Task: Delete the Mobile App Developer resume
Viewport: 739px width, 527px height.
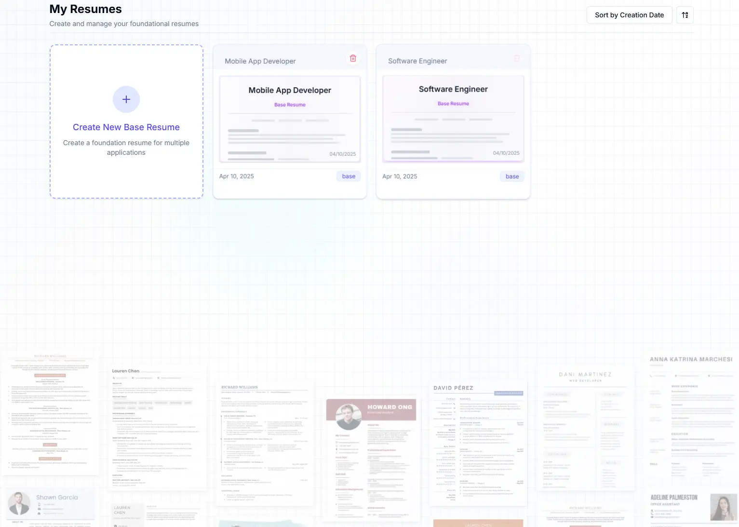Action: point(352,58)
